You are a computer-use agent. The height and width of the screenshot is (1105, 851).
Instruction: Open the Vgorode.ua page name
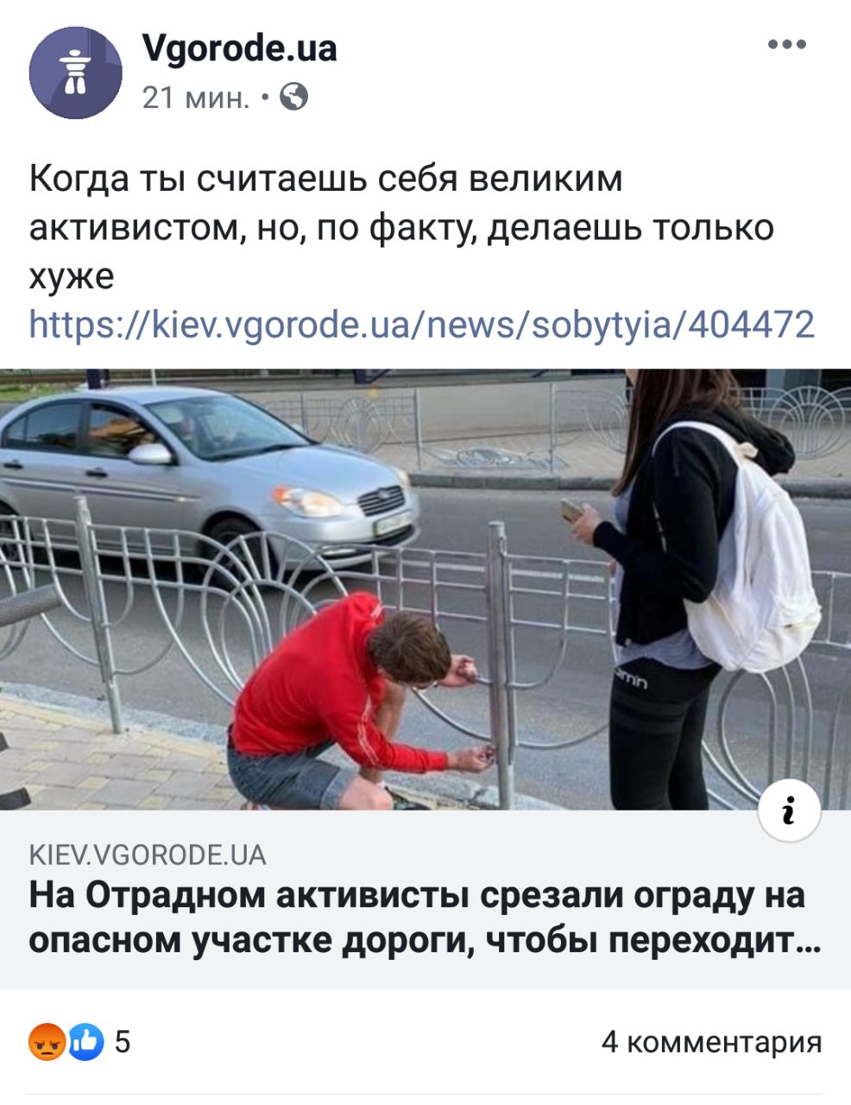(239, 49)
